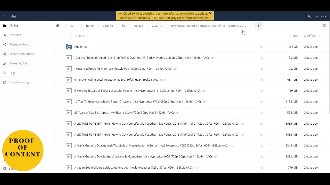Open more actions for Must read book file
The width and height of the screenshot is (330, 185).
click(271, 69)
